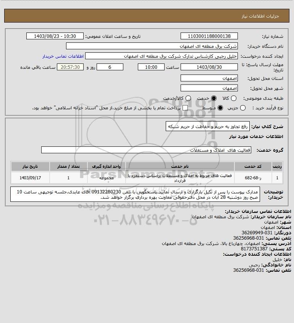
Task: Select the متوسط purchase type radio
Action: point(220,108)
